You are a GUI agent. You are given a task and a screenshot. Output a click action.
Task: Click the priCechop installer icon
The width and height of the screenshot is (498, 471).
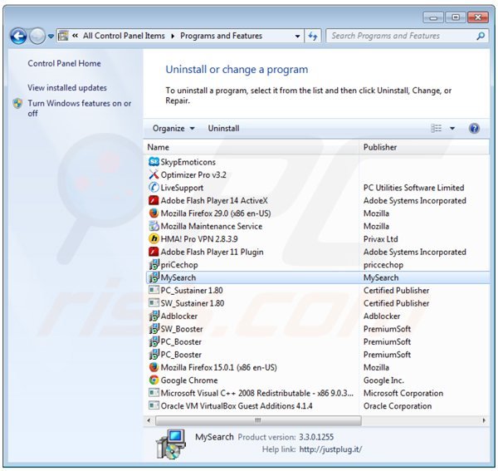pos(154,264)
